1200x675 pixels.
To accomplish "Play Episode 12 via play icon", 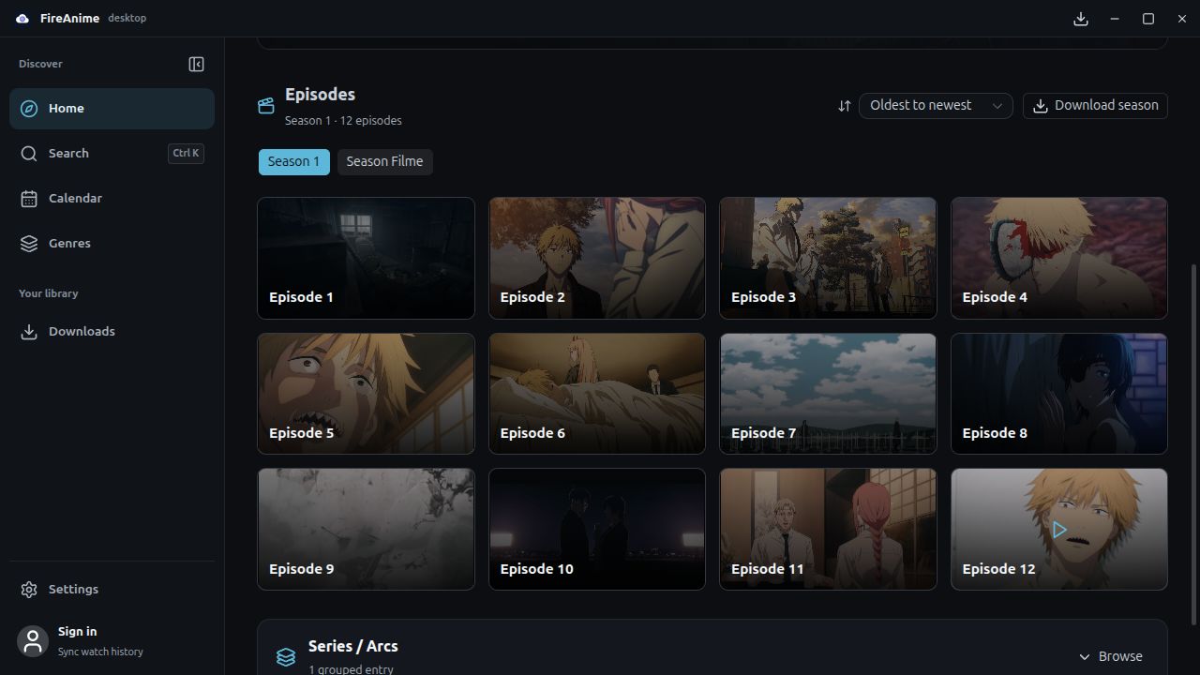I will coord(1059,531).
